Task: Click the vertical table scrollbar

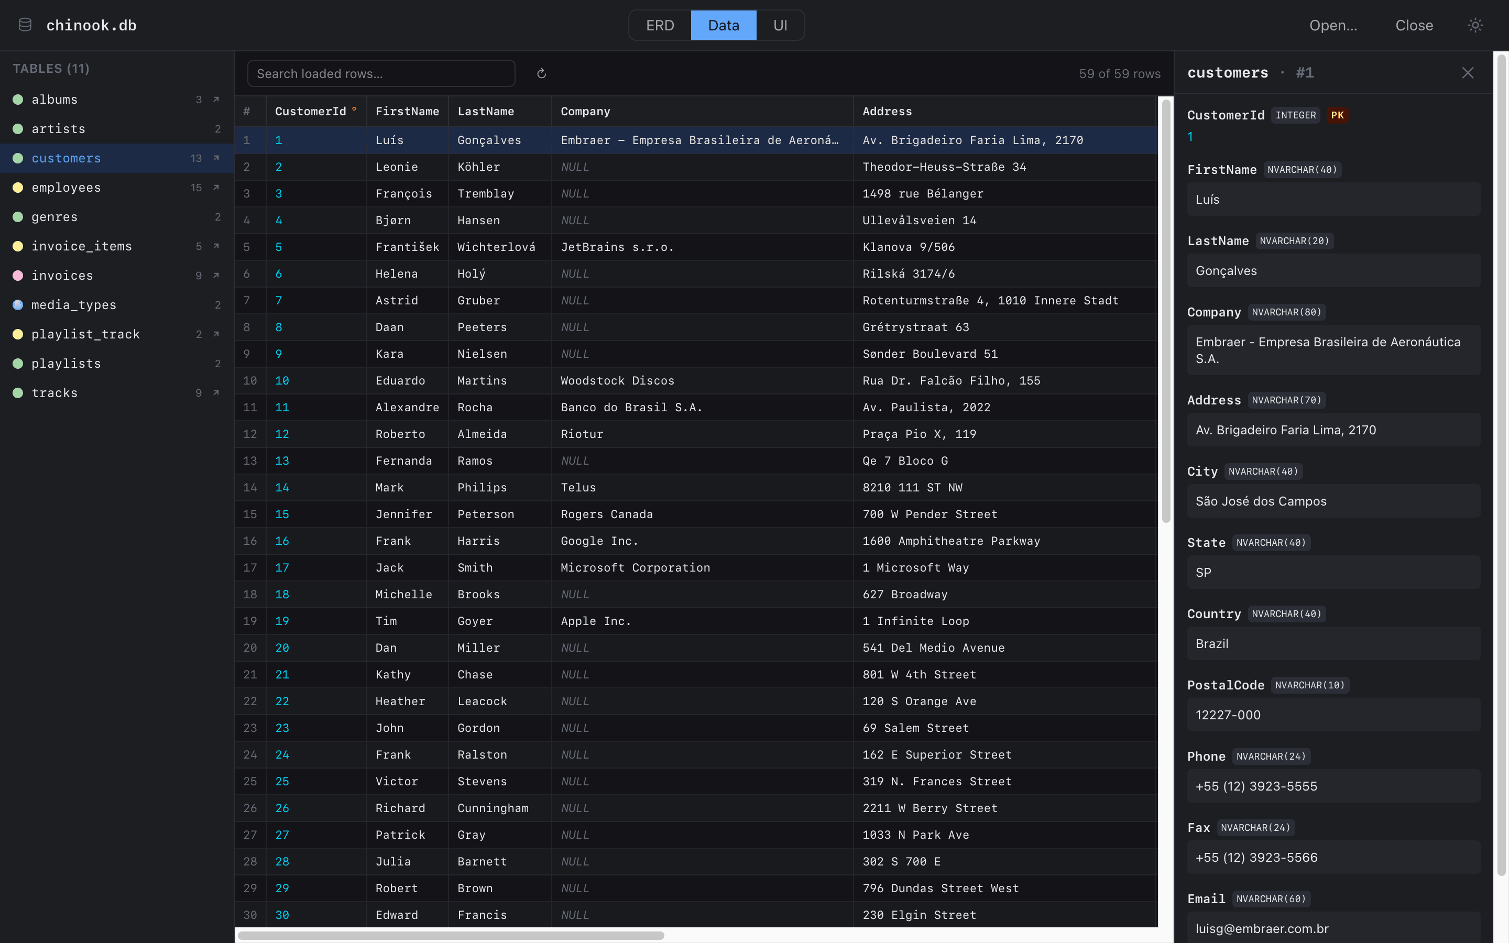Action: (1166, 312)
